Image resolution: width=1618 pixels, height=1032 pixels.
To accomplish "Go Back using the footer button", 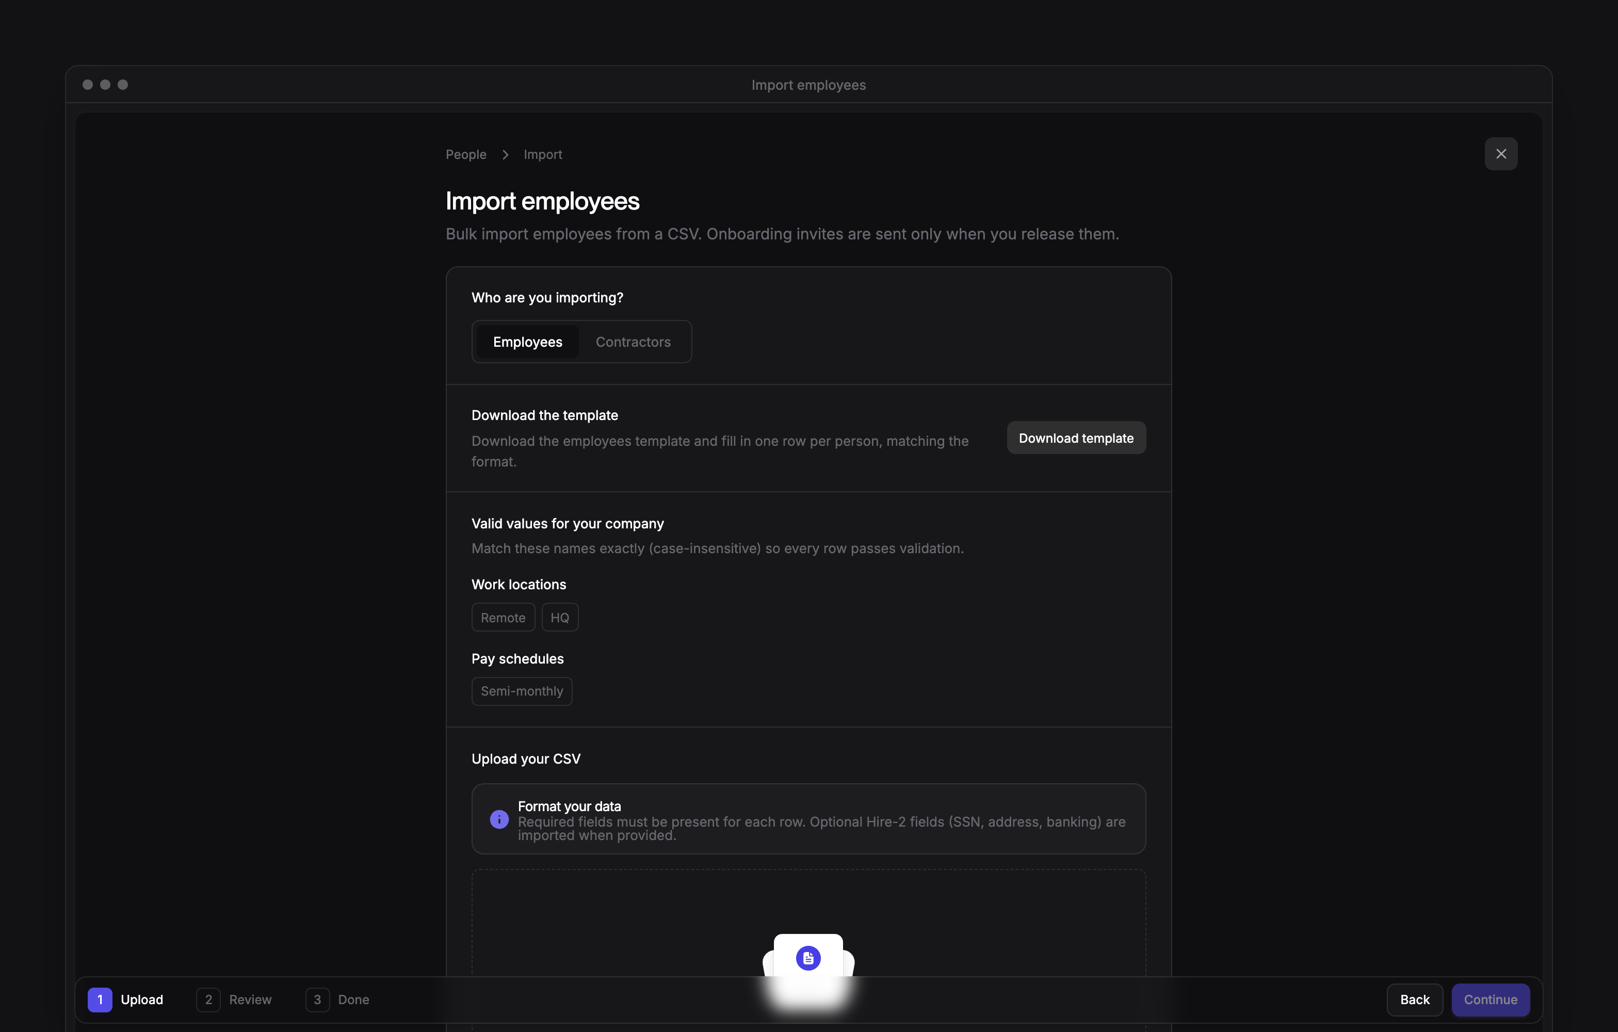I will (1414, 999).
